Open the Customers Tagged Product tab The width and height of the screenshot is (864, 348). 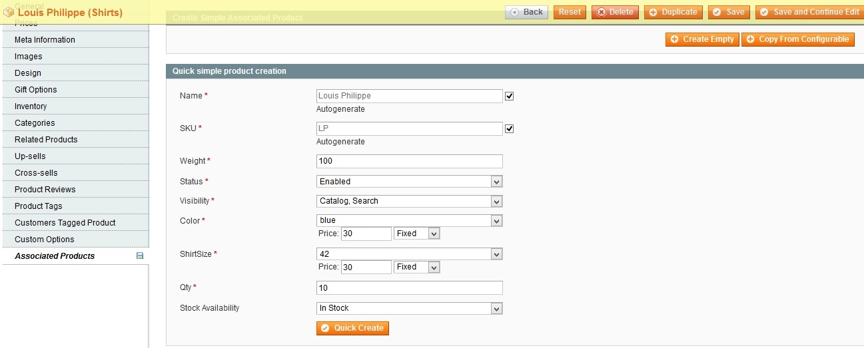pos(75,223)
